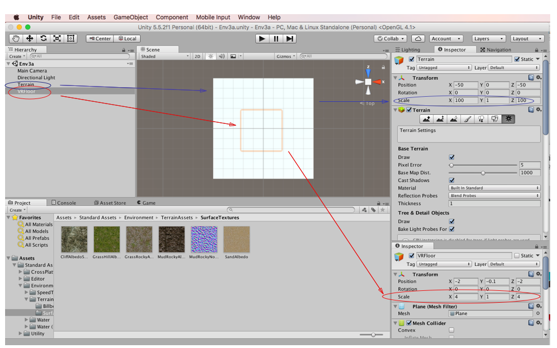Screen dimensions: 557x348
Task: Open the Cloud services button
Action: [418, 38]
